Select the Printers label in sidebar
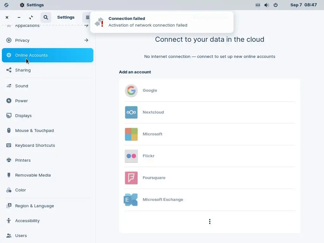Image resolution: width=324 pixels, height=243 pixels. pyautogui.click(x=23, y=160)
